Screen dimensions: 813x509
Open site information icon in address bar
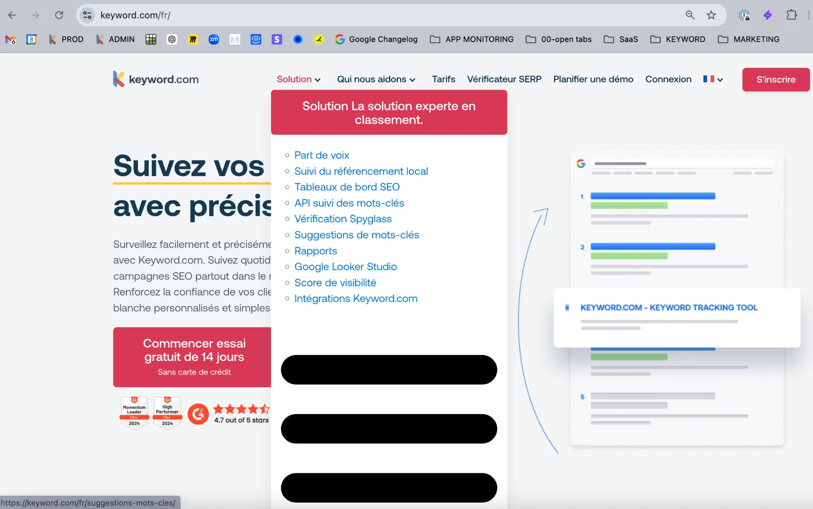87,15
